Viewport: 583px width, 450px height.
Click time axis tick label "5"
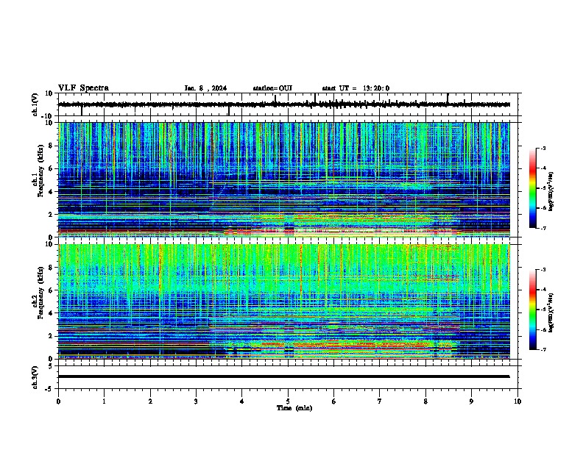288,401
